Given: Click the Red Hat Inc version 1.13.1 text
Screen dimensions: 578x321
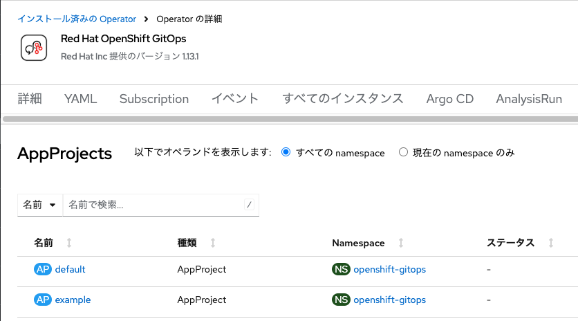Looking at the screenshot, I should pyautogui.click(x=130, y=57).
